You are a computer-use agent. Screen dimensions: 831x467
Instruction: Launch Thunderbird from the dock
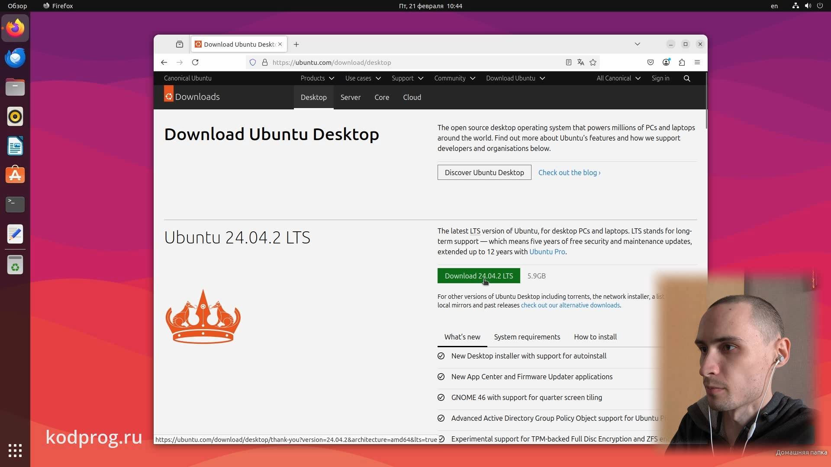[15, 58]
